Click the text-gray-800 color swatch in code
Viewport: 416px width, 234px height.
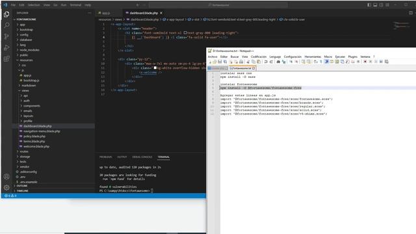point(185,33)
